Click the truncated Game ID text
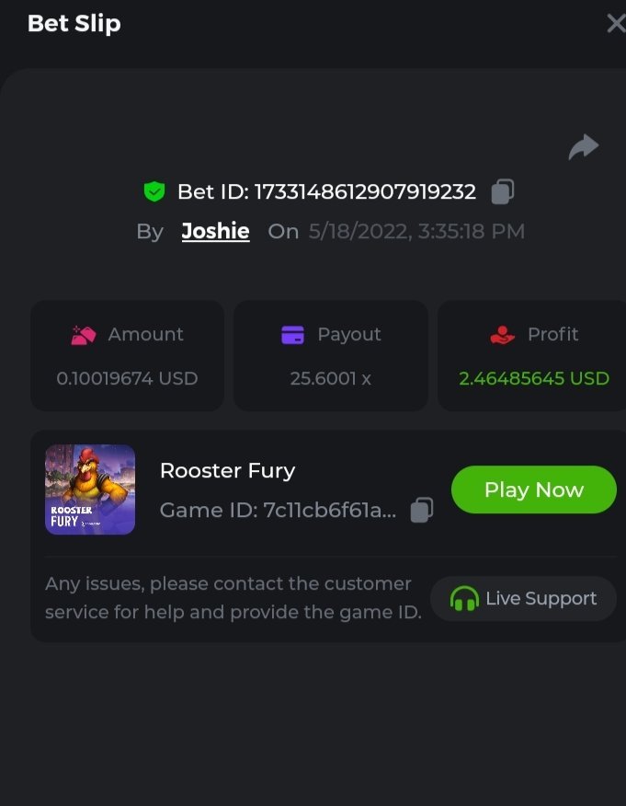Screen dimensions: 626x806 pyautogui.click(x=330, y=510)
